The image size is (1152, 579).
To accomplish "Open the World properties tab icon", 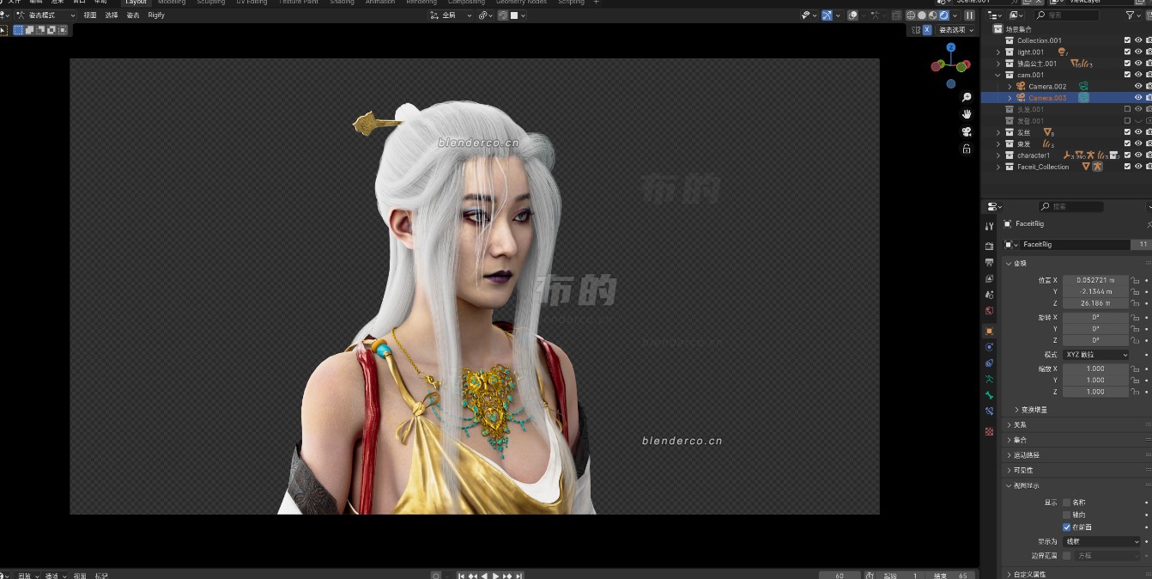I will [x=989, y=311].
